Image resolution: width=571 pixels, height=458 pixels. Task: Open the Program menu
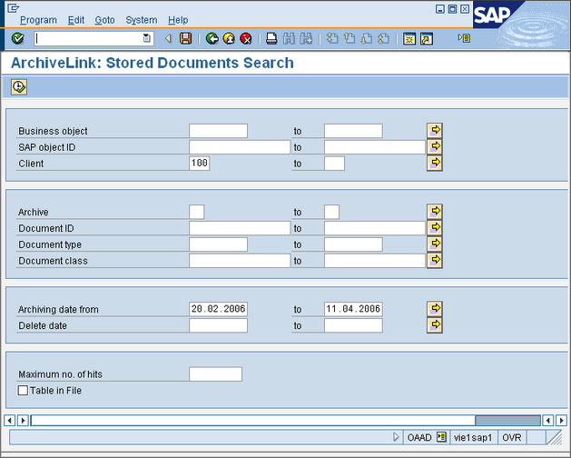click(38, 20)
